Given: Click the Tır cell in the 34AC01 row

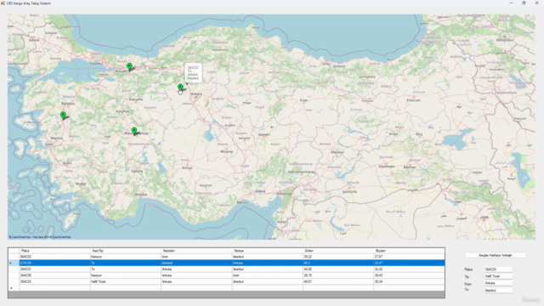Looking at the screenshot, I should [x=126, y=269].
